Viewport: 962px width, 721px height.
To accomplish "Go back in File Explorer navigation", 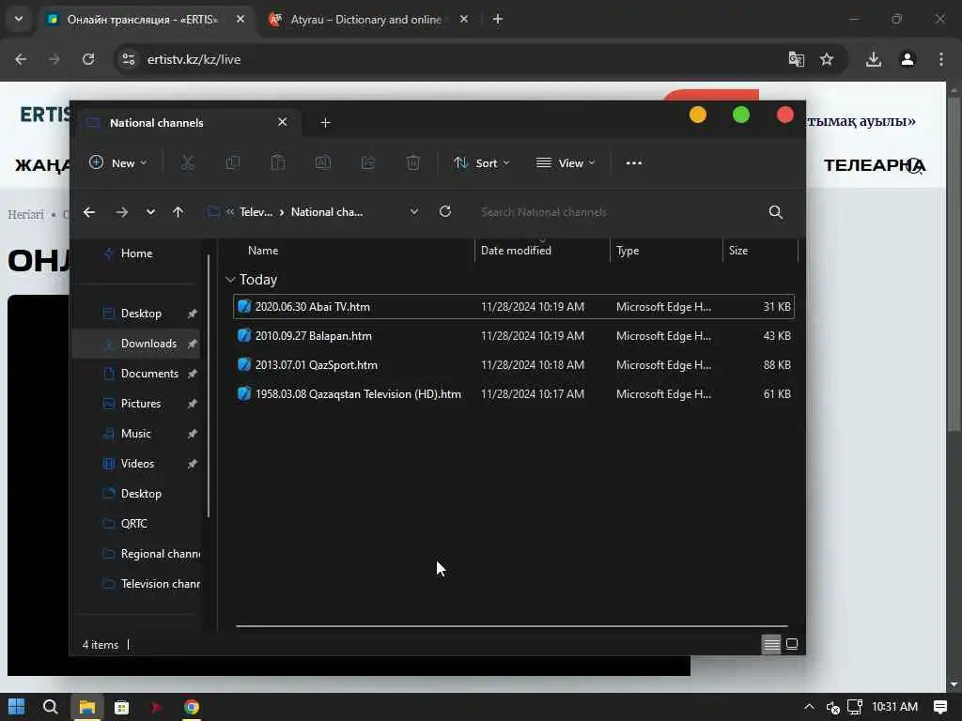I will pos(89,212).
